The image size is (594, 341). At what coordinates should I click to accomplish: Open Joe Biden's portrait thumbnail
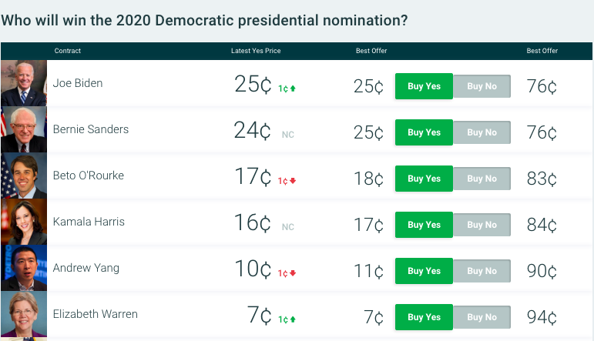point(24,83)
